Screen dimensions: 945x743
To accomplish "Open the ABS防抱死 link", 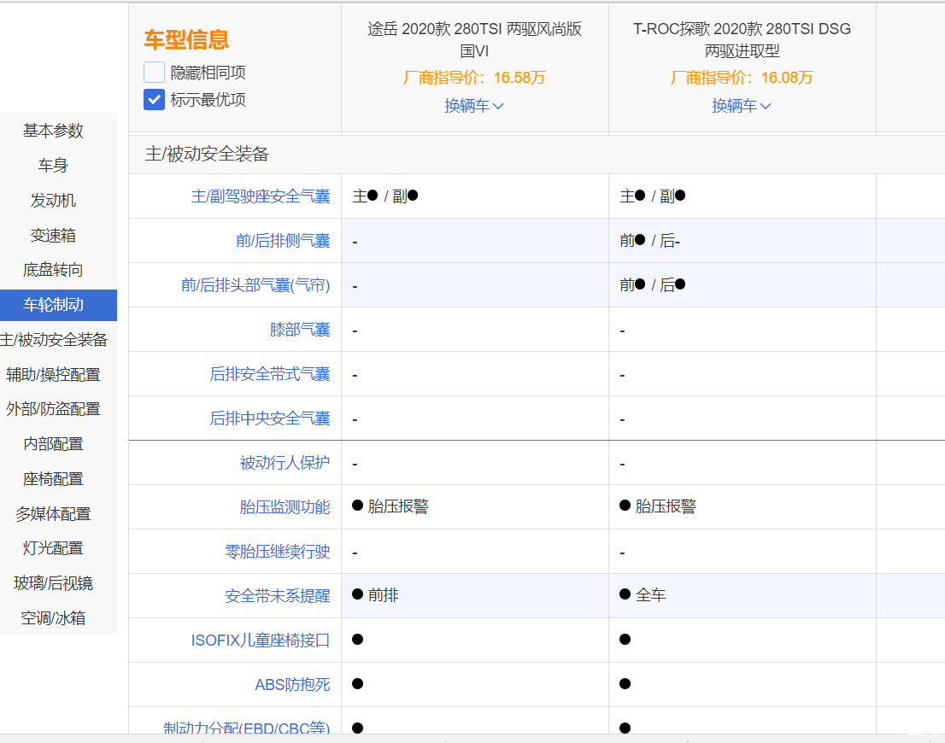I will 292,685.
